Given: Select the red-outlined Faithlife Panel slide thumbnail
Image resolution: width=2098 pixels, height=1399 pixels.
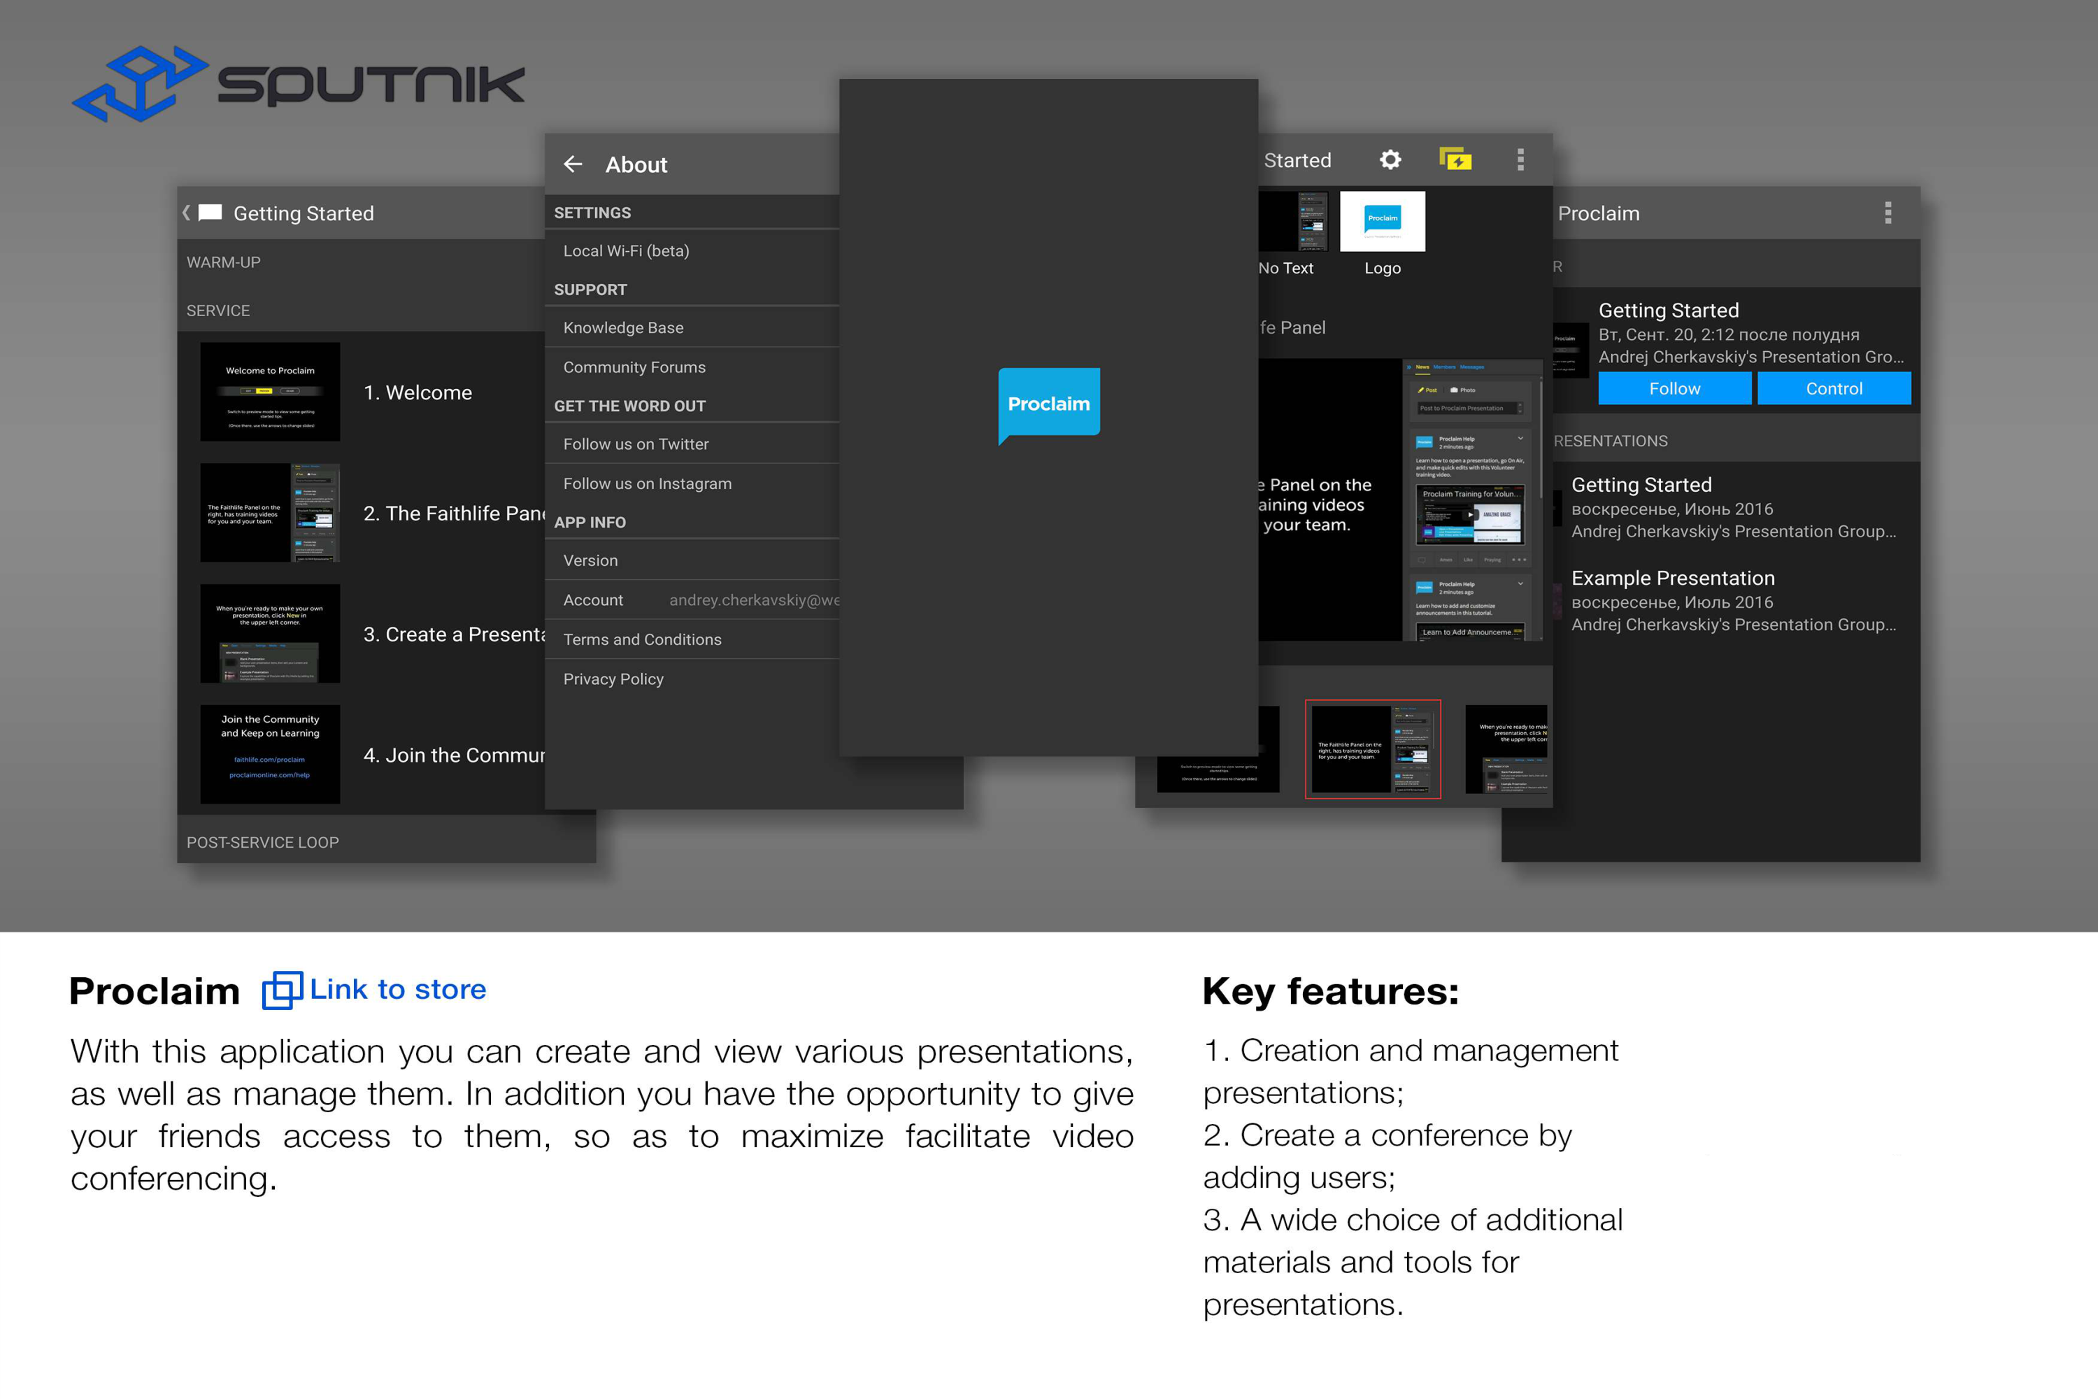Looking at the screenshot, I should pyautogui.click(x=1372, y=749).
